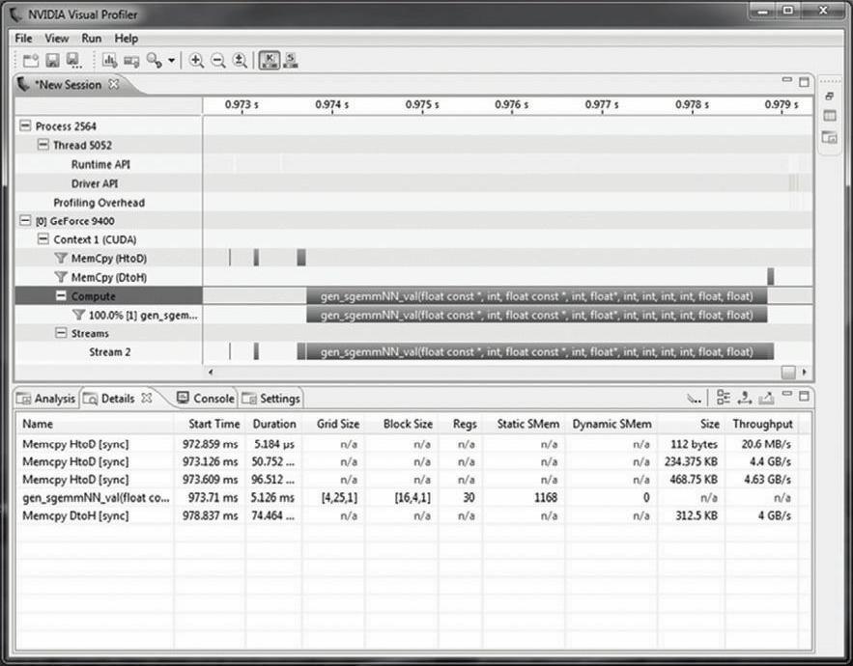Toggle the kernel (K) timeline mode button
Viewport: 853px width, 666px height.
[x=270, y=60]
